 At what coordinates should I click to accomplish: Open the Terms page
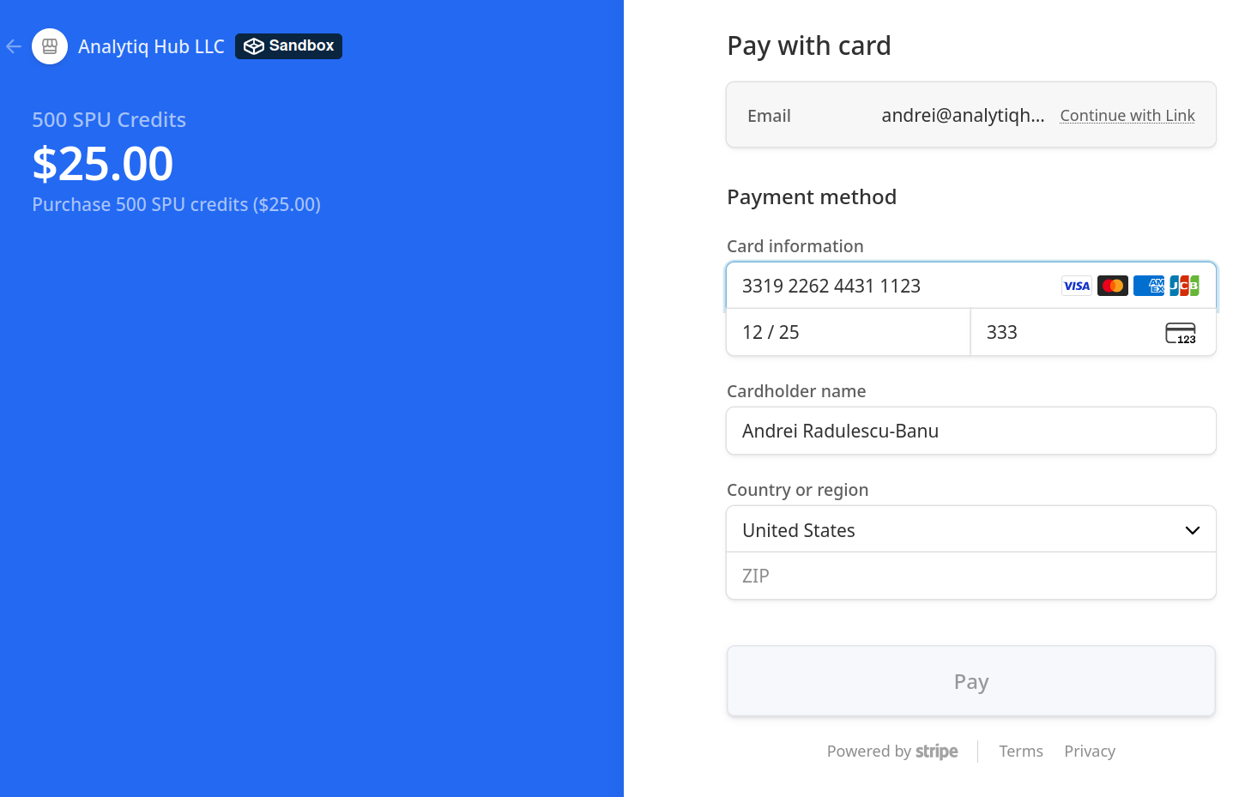point(1020,751)
